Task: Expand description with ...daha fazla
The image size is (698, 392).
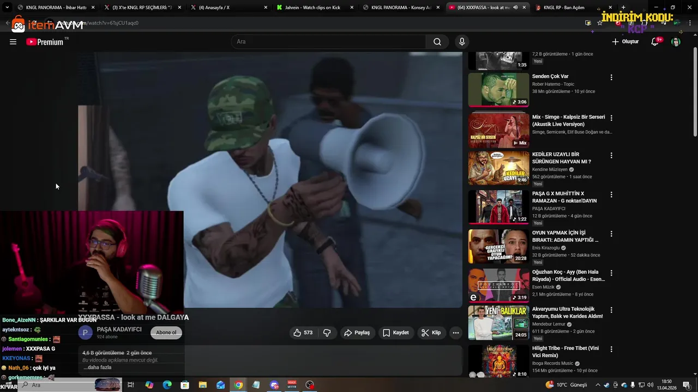Action: (98, 367)
